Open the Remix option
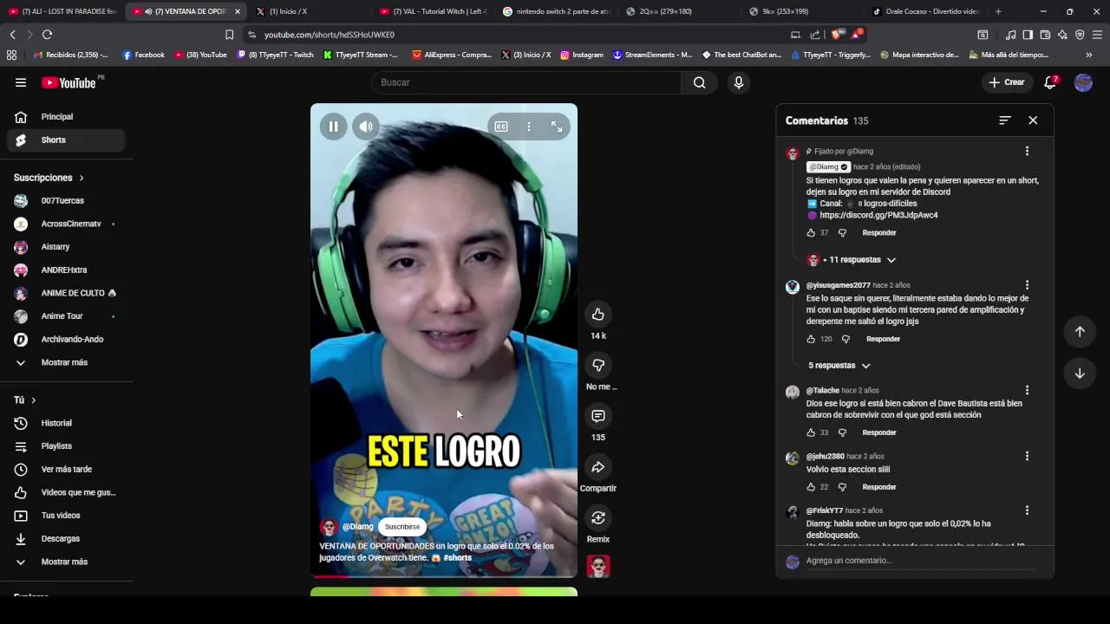The image size is (1110, 624). pos(598,517)
